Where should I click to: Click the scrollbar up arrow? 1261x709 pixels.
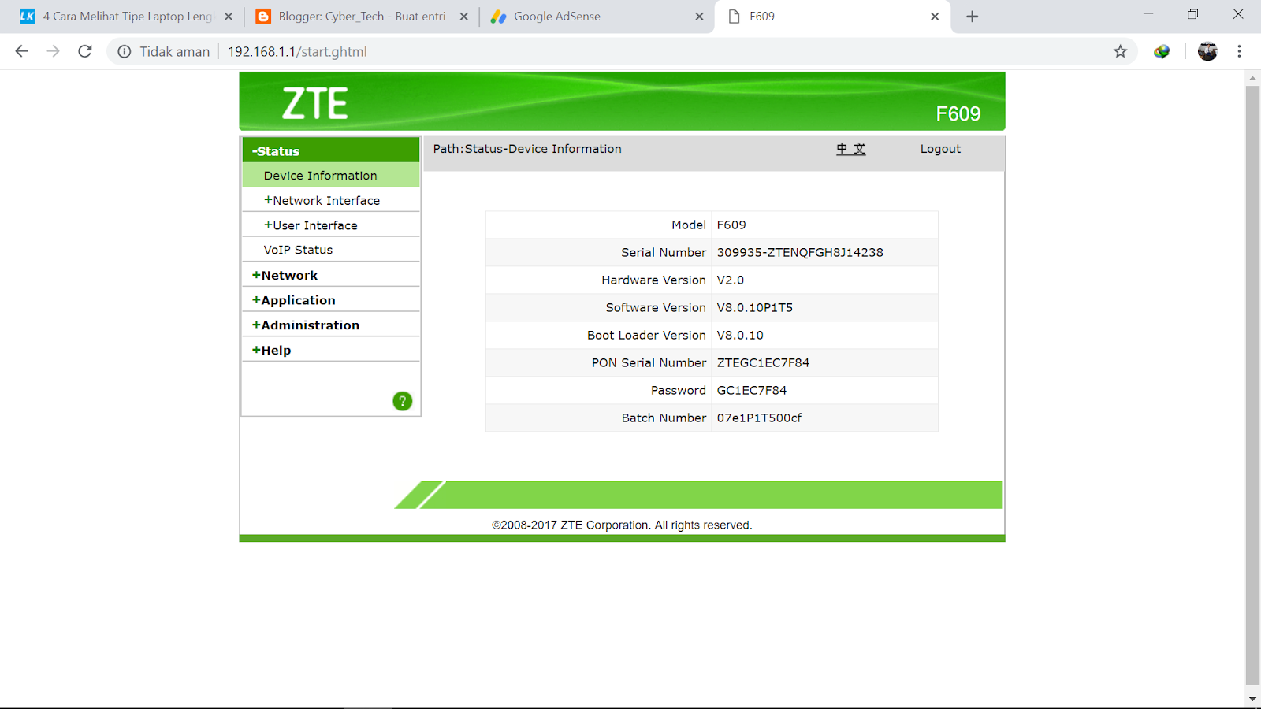pyautogui.click(x=1252, y=78)
